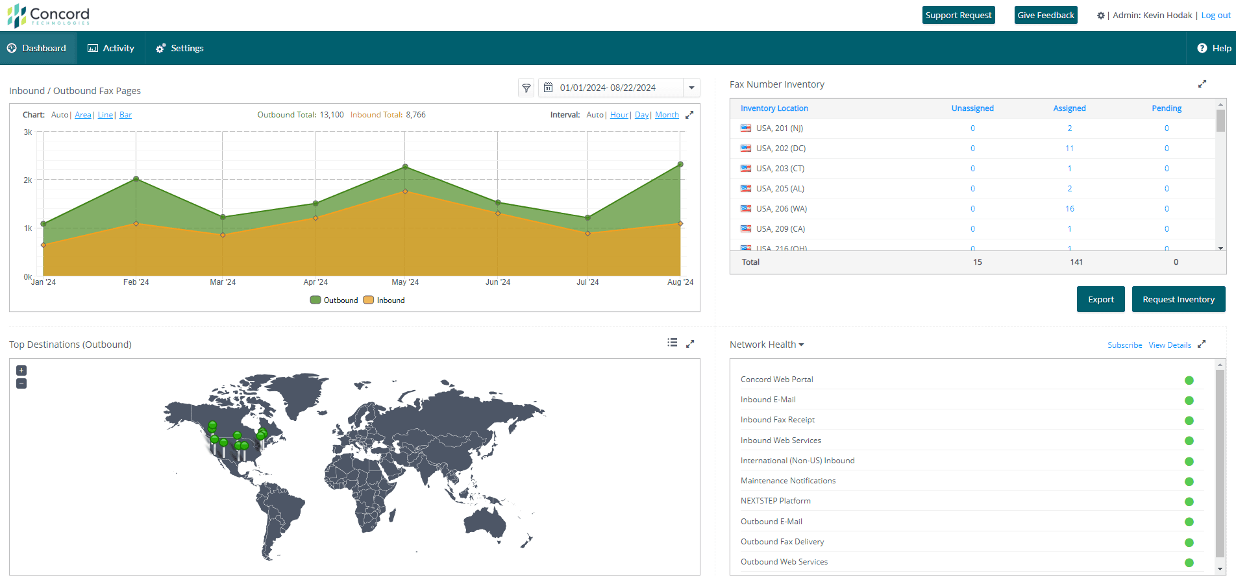The image size is (1236, 582).
Task: Expand Network Health panel fullscreen
Action: coord(1202,344)
